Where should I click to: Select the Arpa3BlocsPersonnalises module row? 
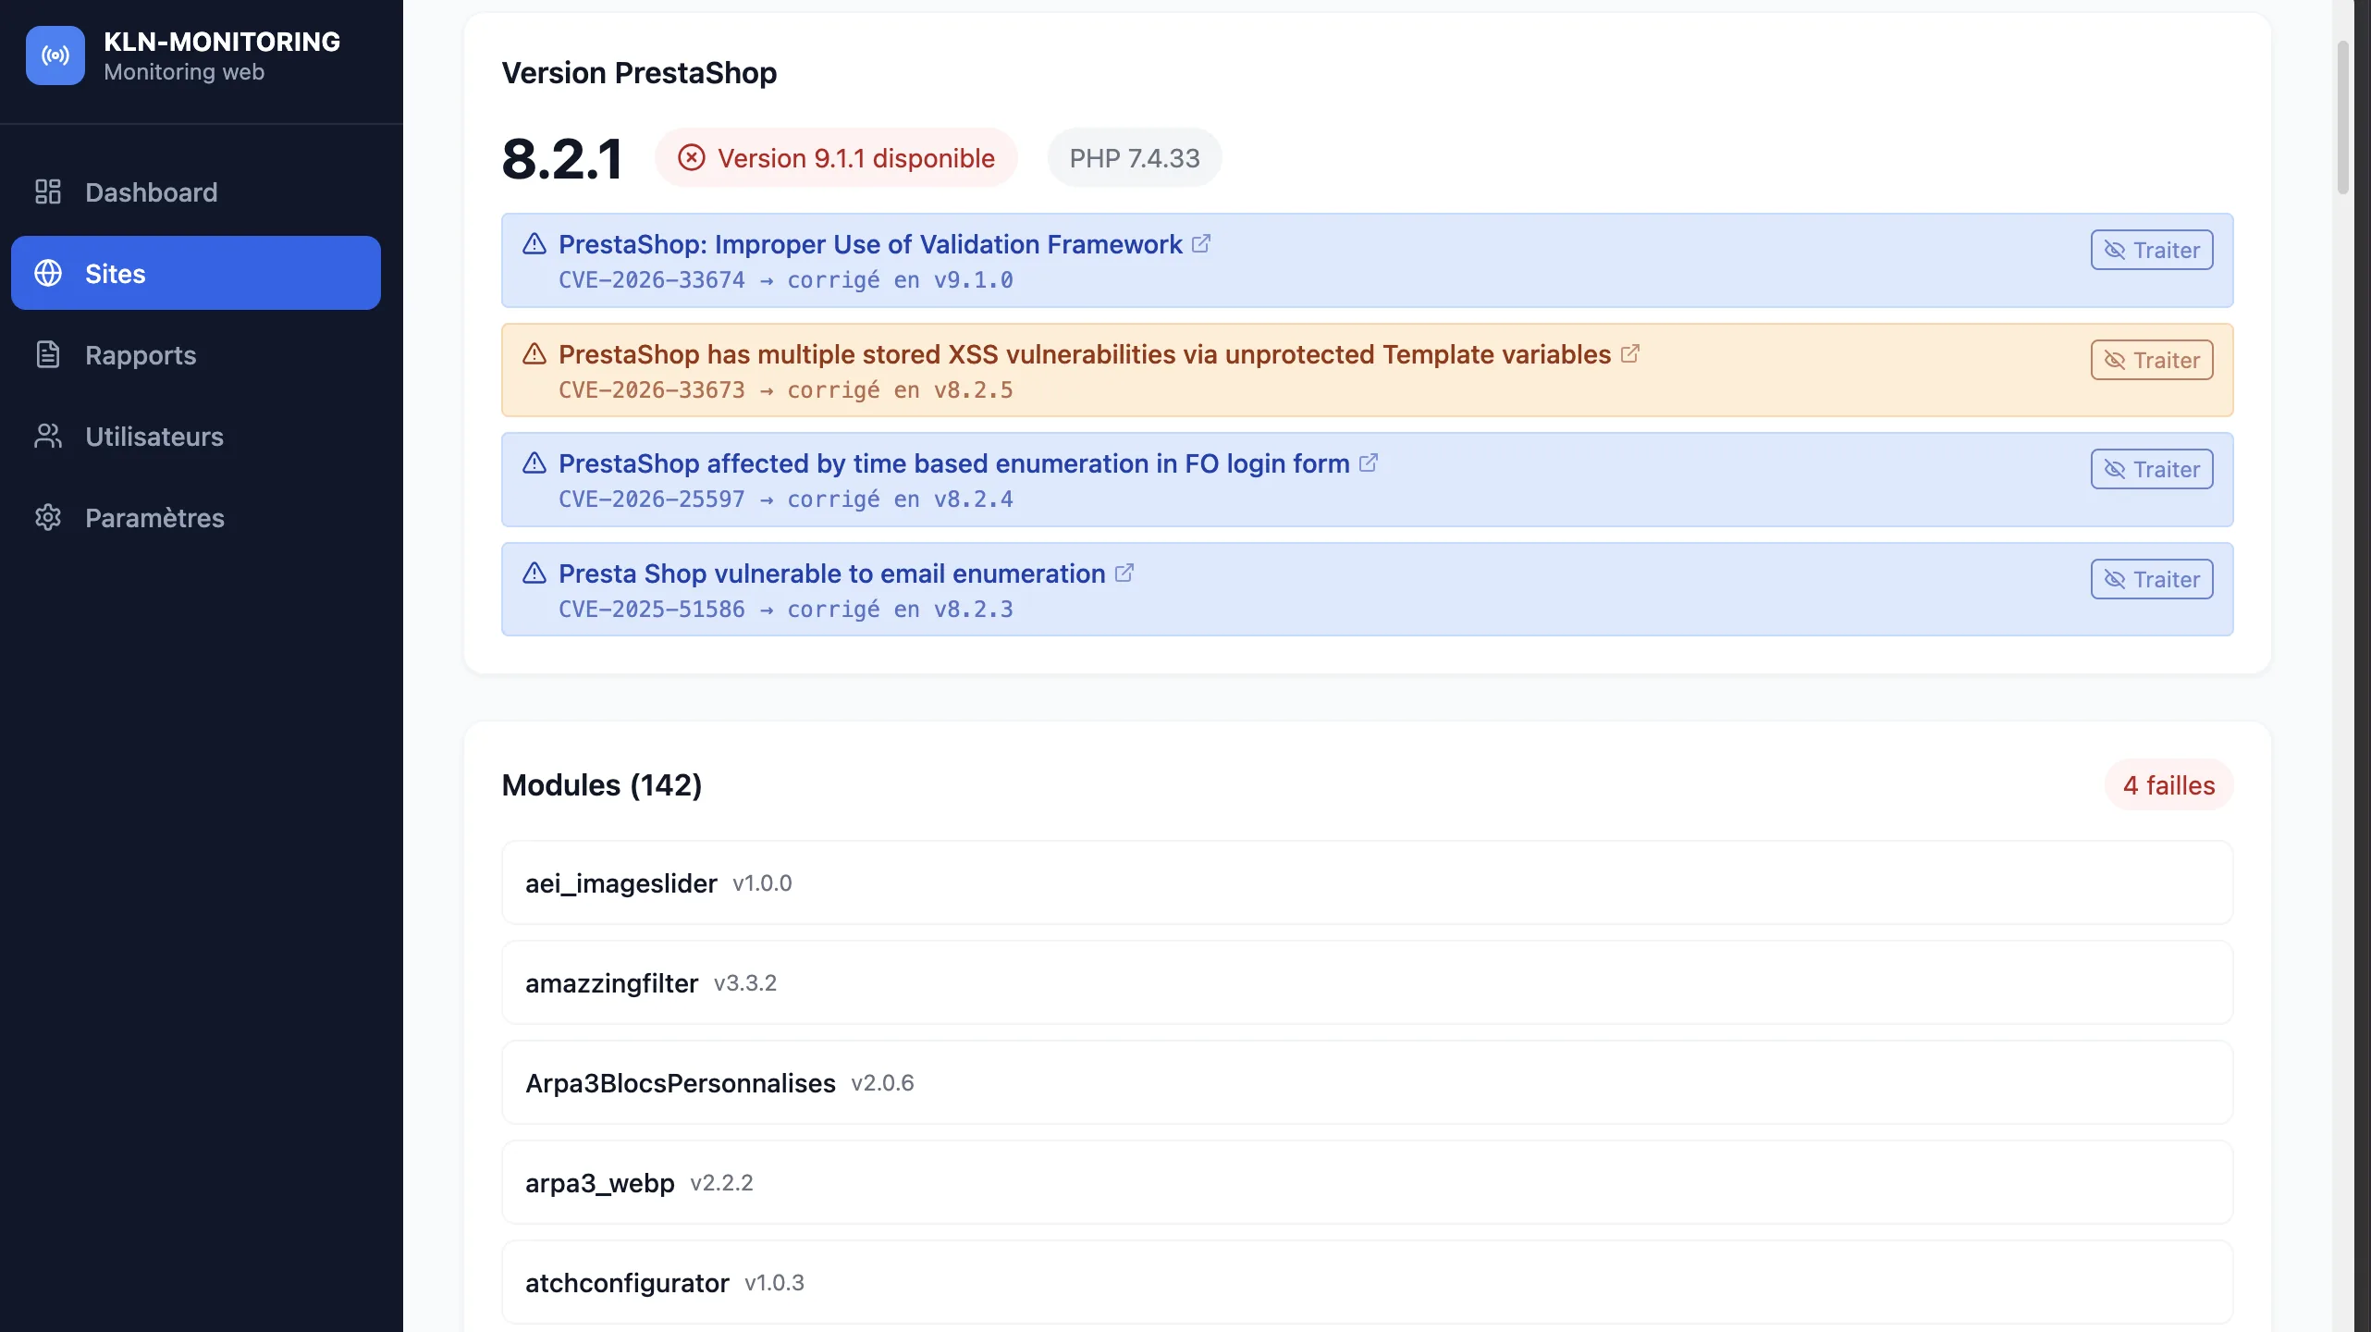point(1368,1082)
